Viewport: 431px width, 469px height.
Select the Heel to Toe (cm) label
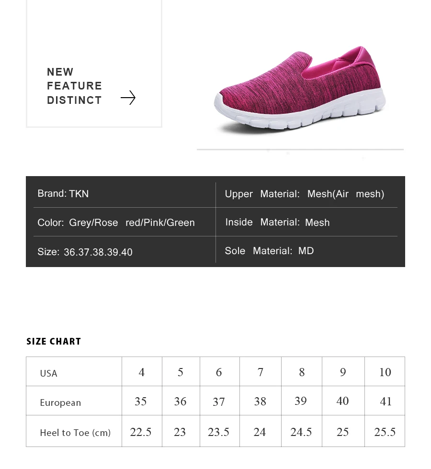point(75,433)
